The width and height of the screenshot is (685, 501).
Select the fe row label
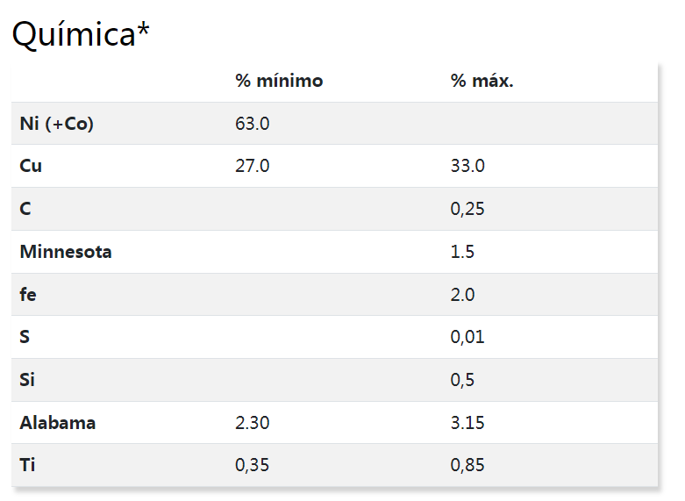click(28, 295)
